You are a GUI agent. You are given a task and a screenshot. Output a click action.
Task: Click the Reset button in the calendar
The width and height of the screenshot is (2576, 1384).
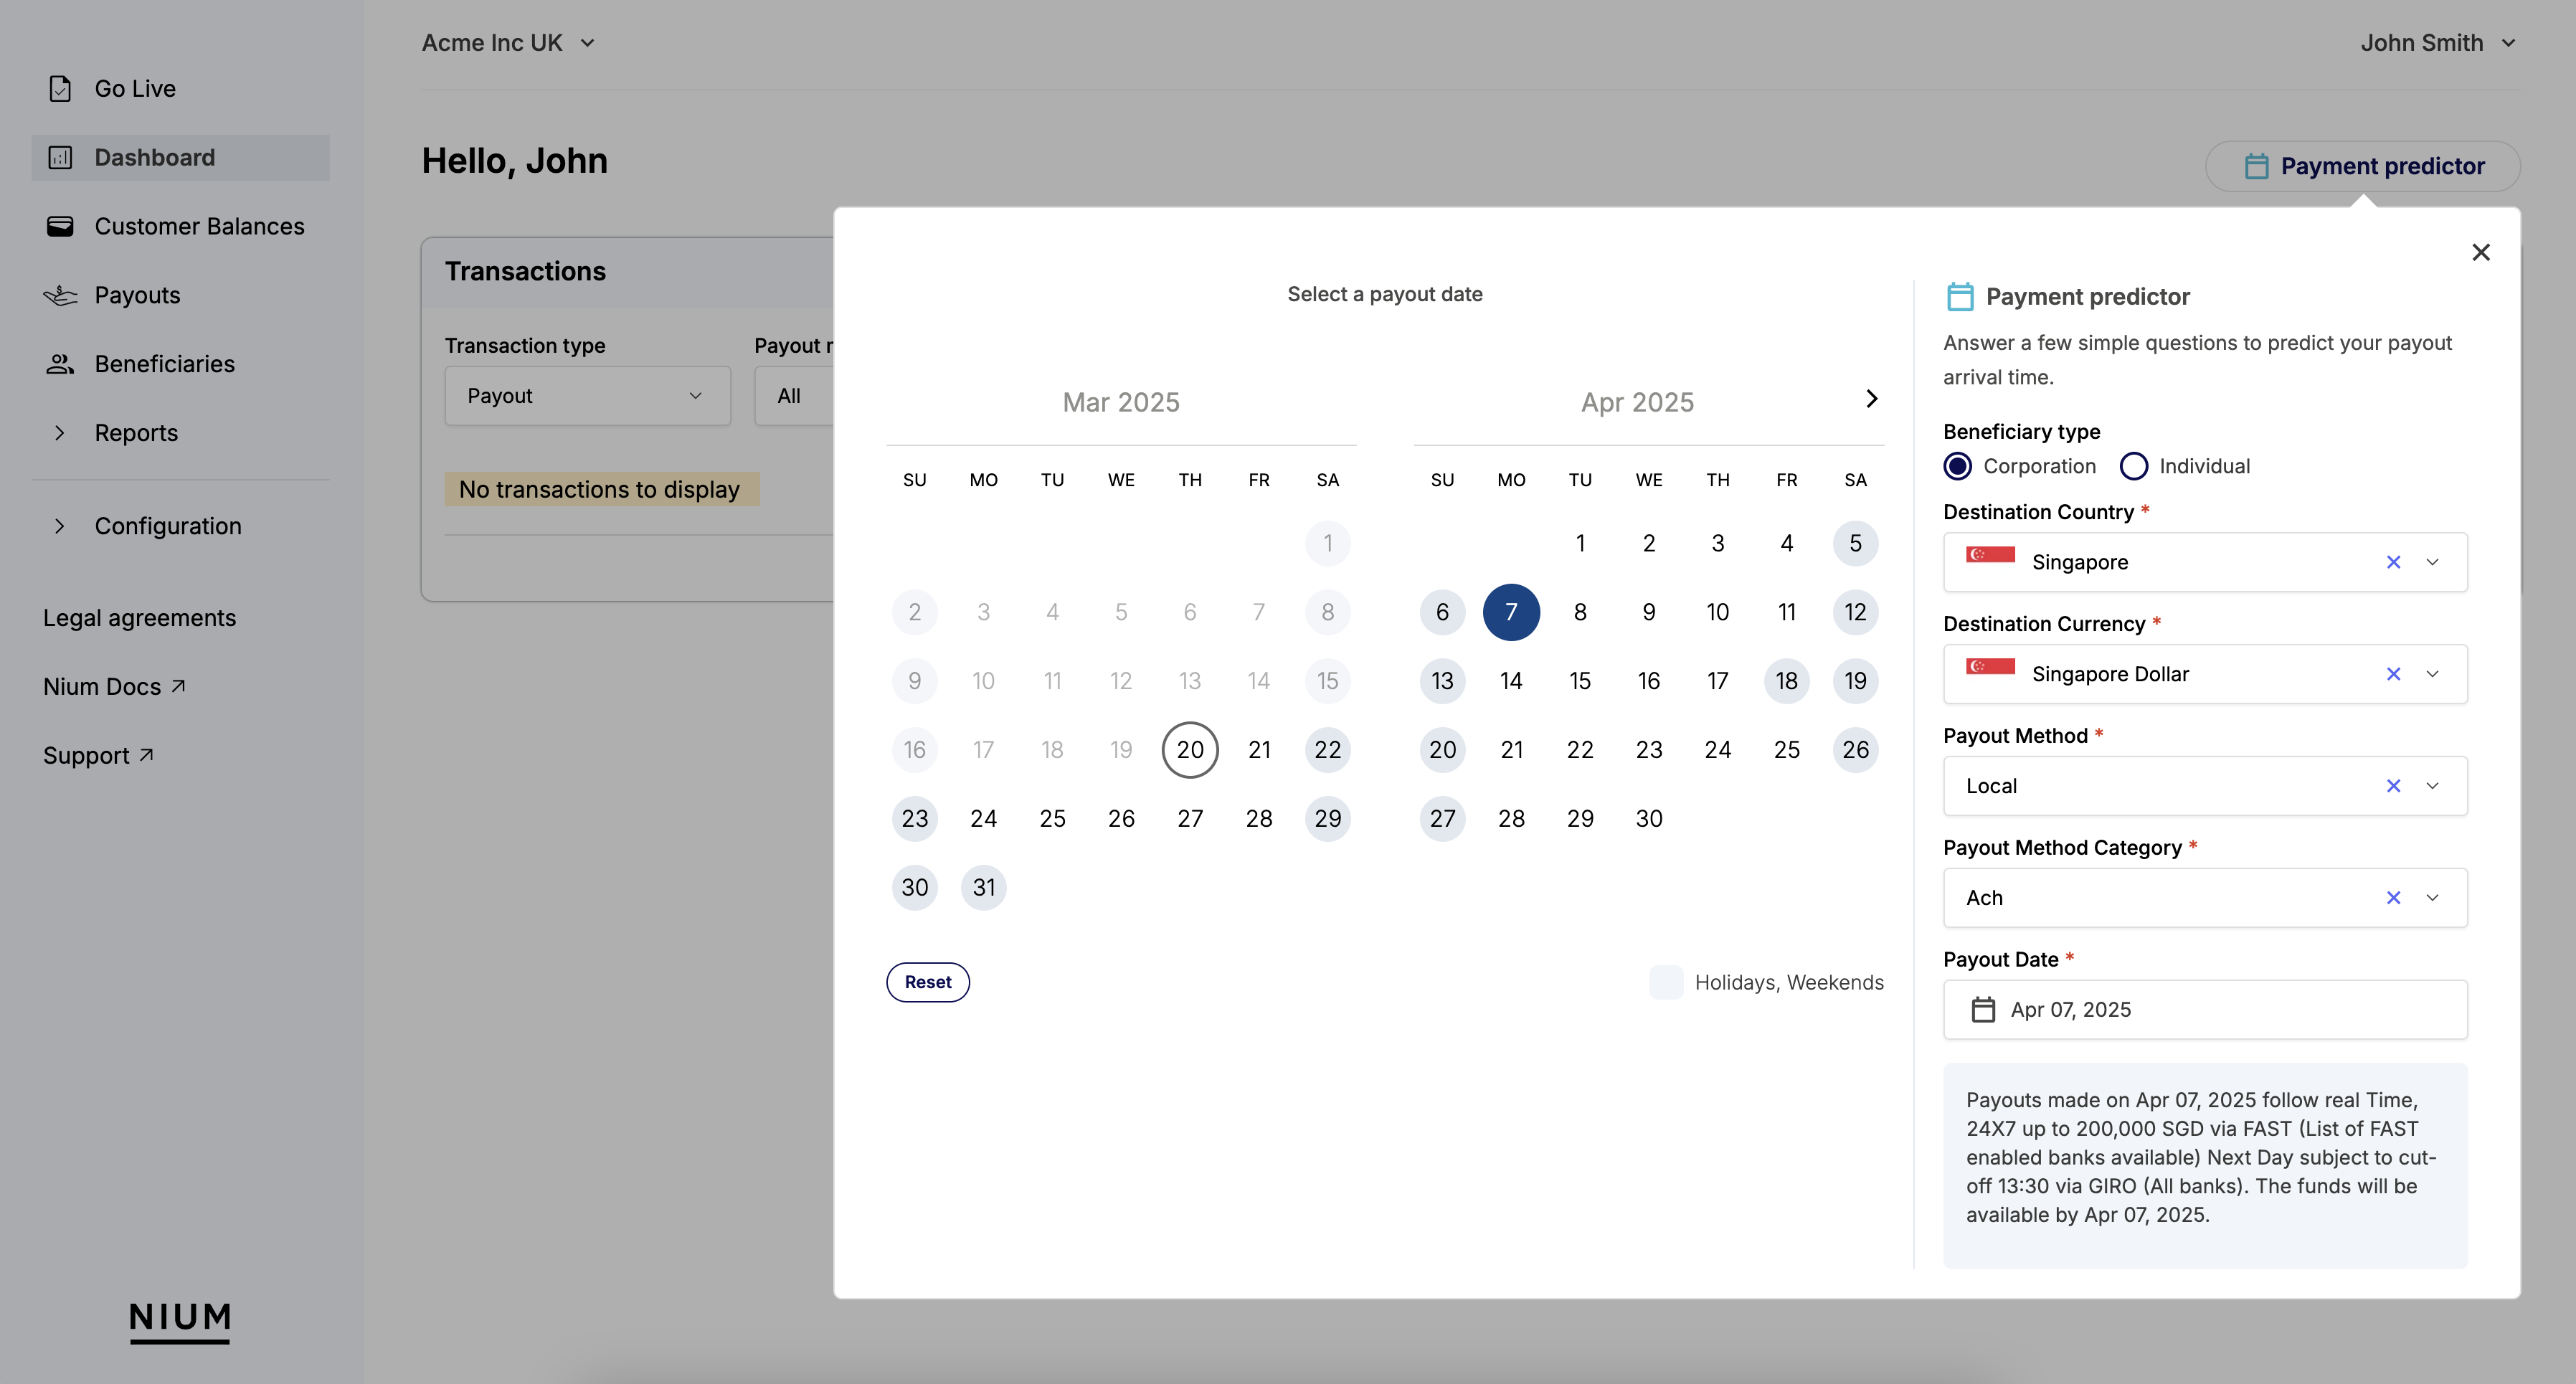[x=927, y=982]
